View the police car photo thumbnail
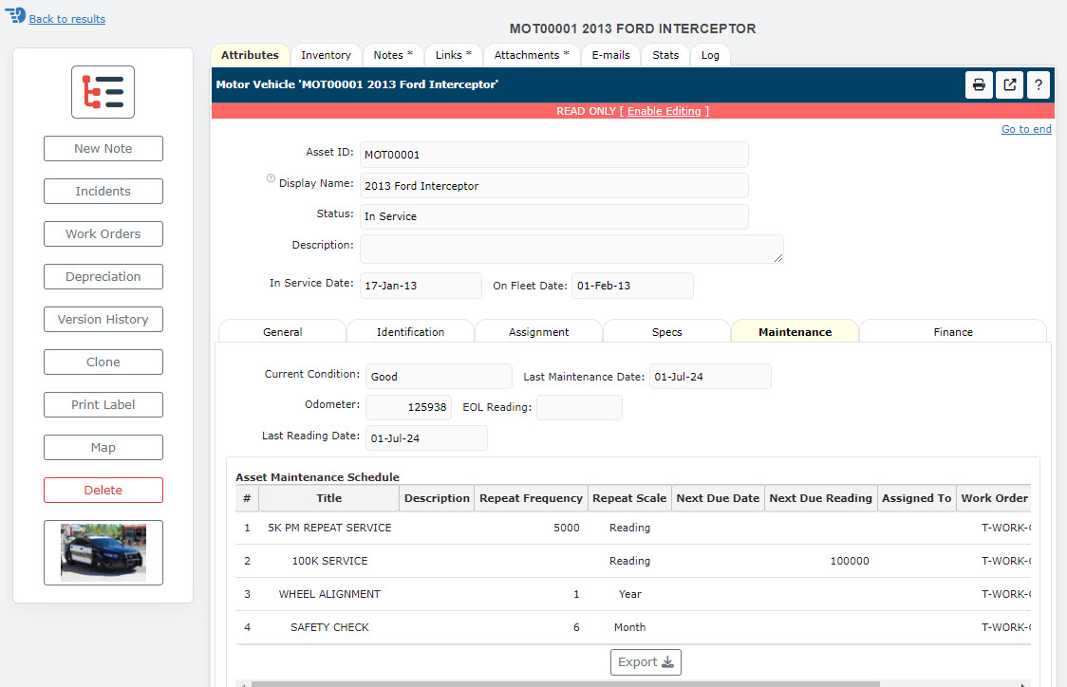 (103, 552)
